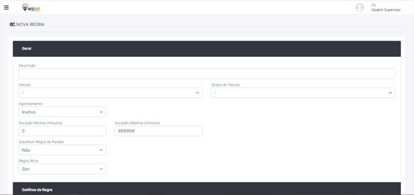Click the Descrição field label
This screenshot has width=414, height=195.
[27, 66]
